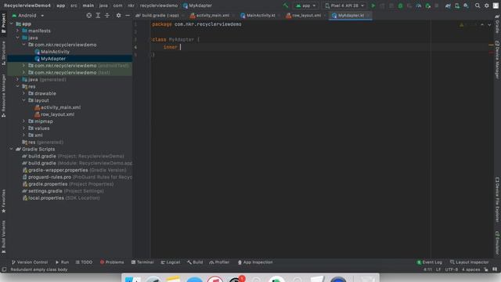This screenshot has width=501, height=282.
Task: Run the app with the green play icon
Action: 373,5
